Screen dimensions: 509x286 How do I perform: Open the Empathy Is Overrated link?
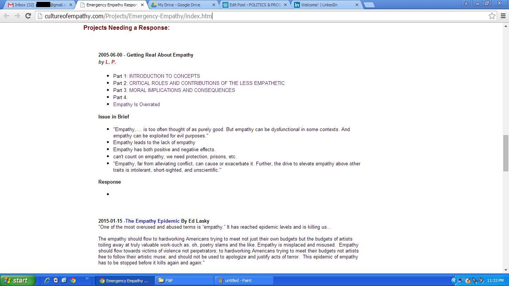coord(136,104)
